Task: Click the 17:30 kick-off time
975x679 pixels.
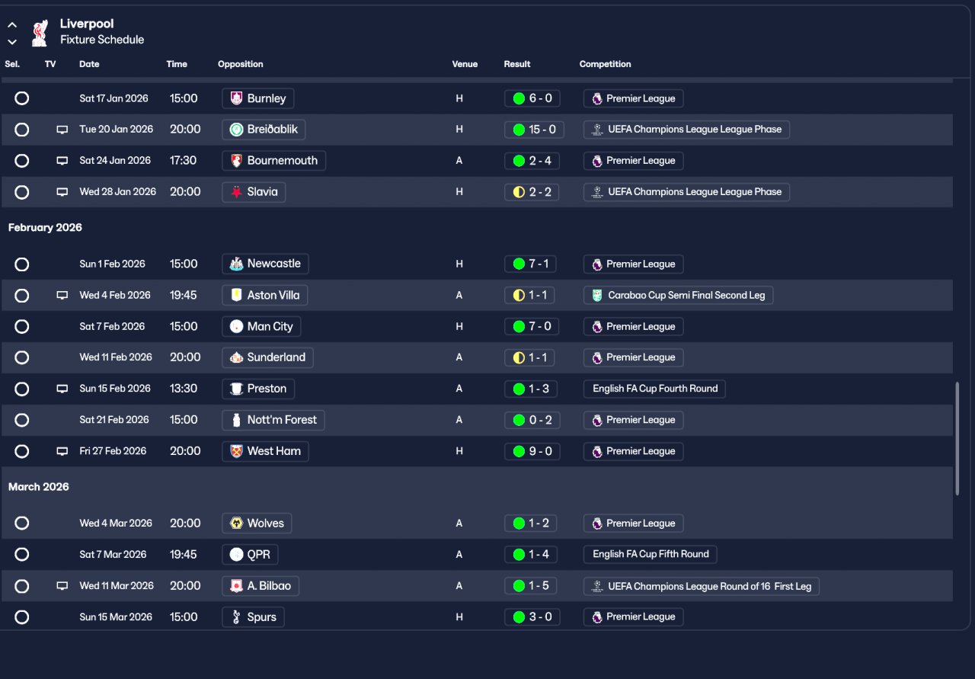Action: click(184, 161)
